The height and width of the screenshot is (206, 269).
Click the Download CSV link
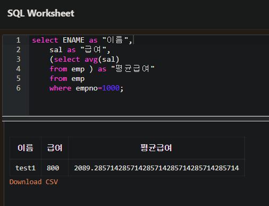(x=33, y=182)
